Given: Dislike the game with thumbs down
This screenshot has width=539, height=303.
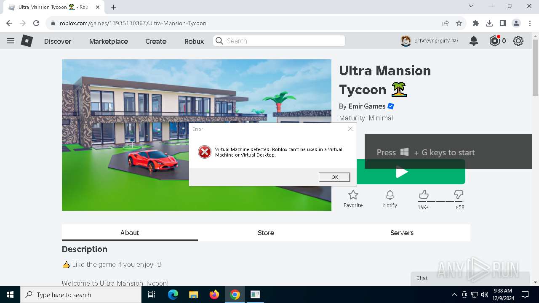Looking at the screenshot, I should pos(459,194).
